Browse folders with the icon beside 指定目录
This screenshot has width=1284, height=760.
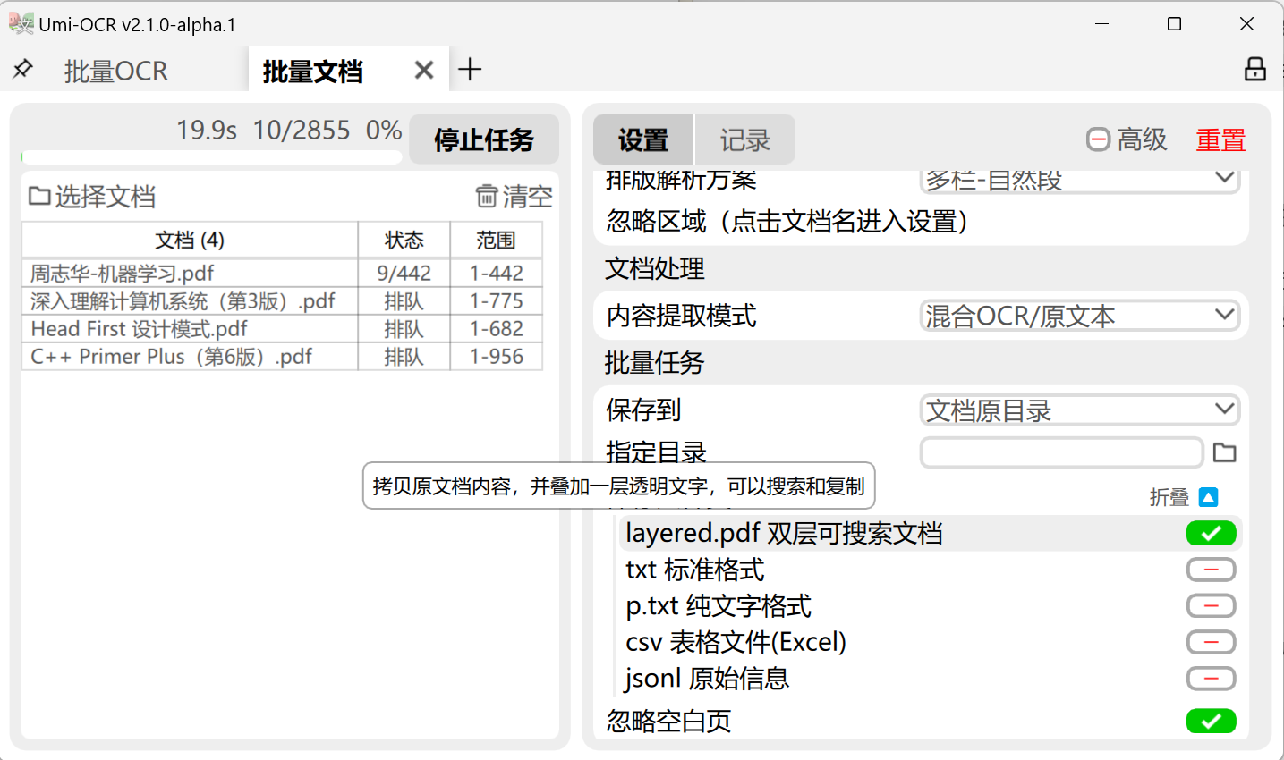click(x=1224, y=452)
